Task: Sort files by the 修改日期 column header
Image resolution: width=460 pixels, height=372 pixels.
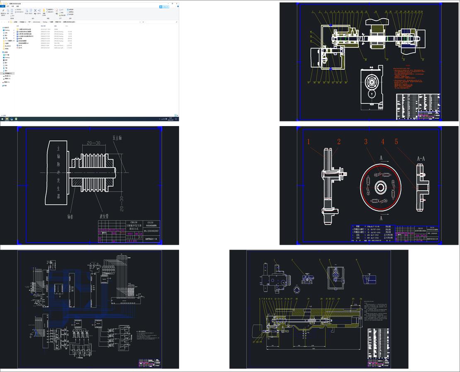Action: pos(43,26)
